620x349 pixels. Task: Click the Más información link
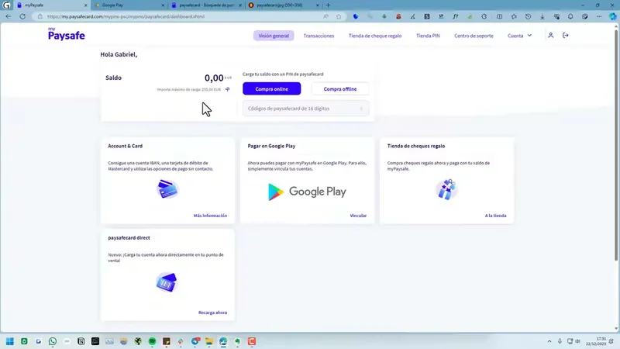210,216
